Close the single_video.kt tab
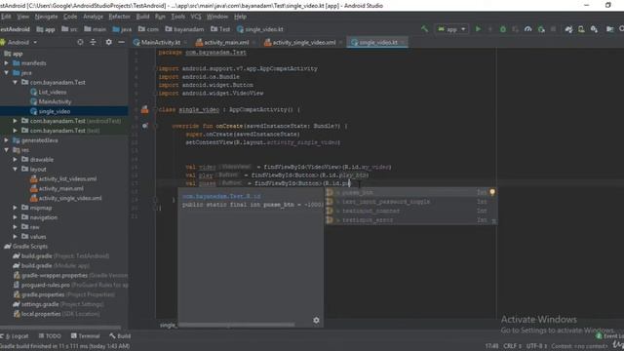 pos(403,42)
